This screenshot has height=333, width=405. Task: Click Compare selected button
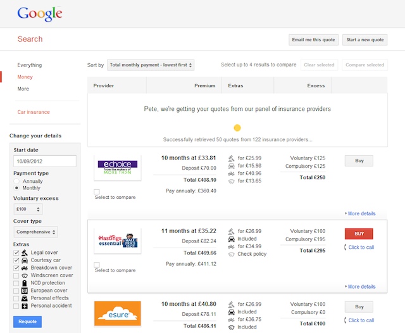pyautogui.click(x=364, y=65)
